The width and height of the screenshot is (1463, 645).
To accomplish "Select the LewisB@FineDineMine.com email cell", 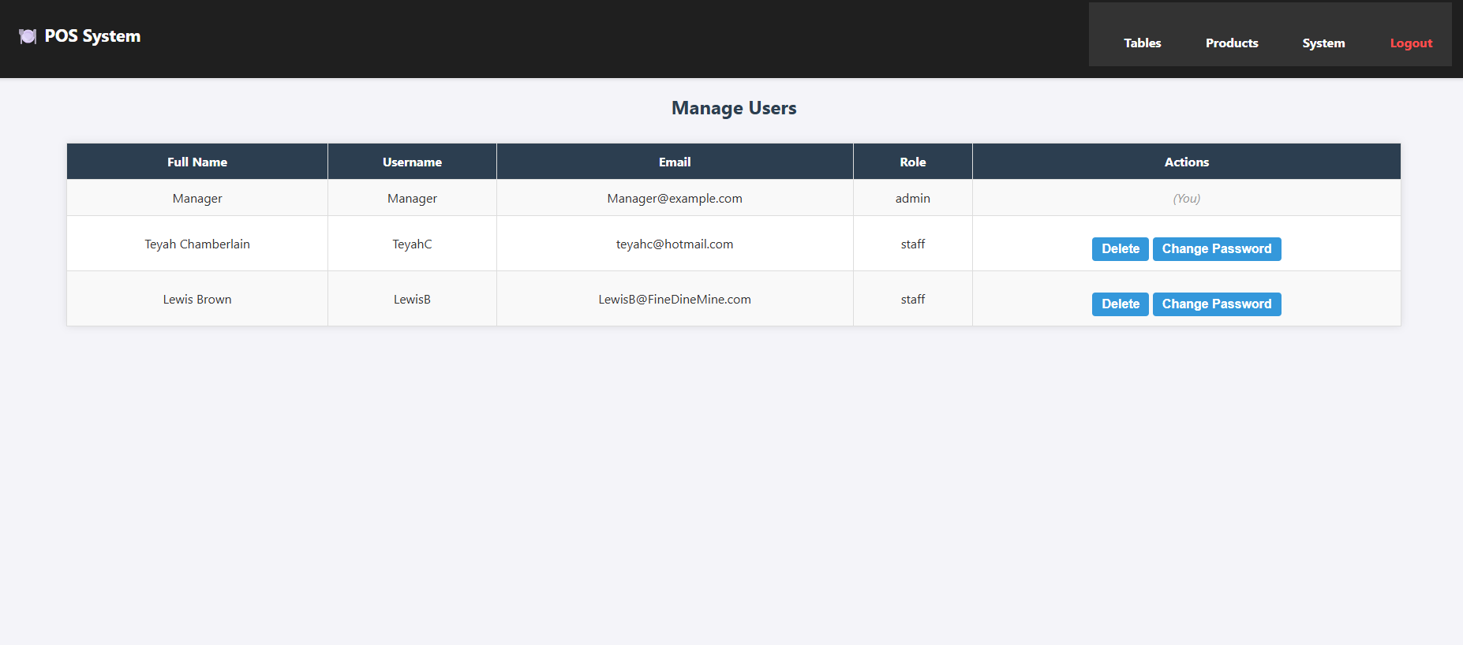I will click(675, 300).
